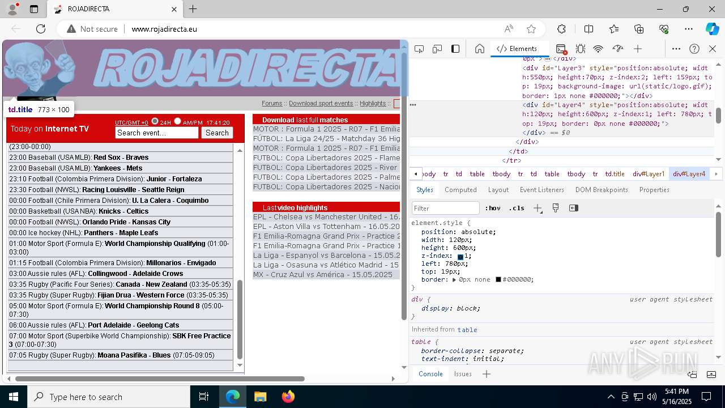Select the 24H time format radio
This screenshot has width=725, height=408.
[x=155, y=121]
